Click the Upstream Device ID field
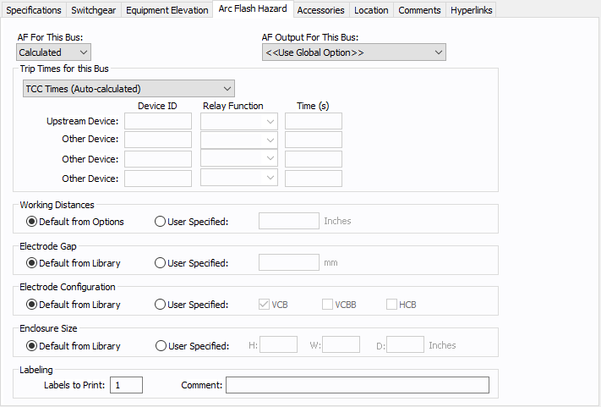This screenshot has width=601, height=407. (x=158, y=122)
